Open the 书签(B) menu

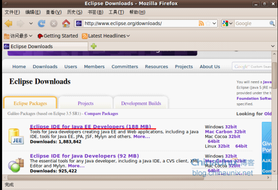click(x=95, y=12)
